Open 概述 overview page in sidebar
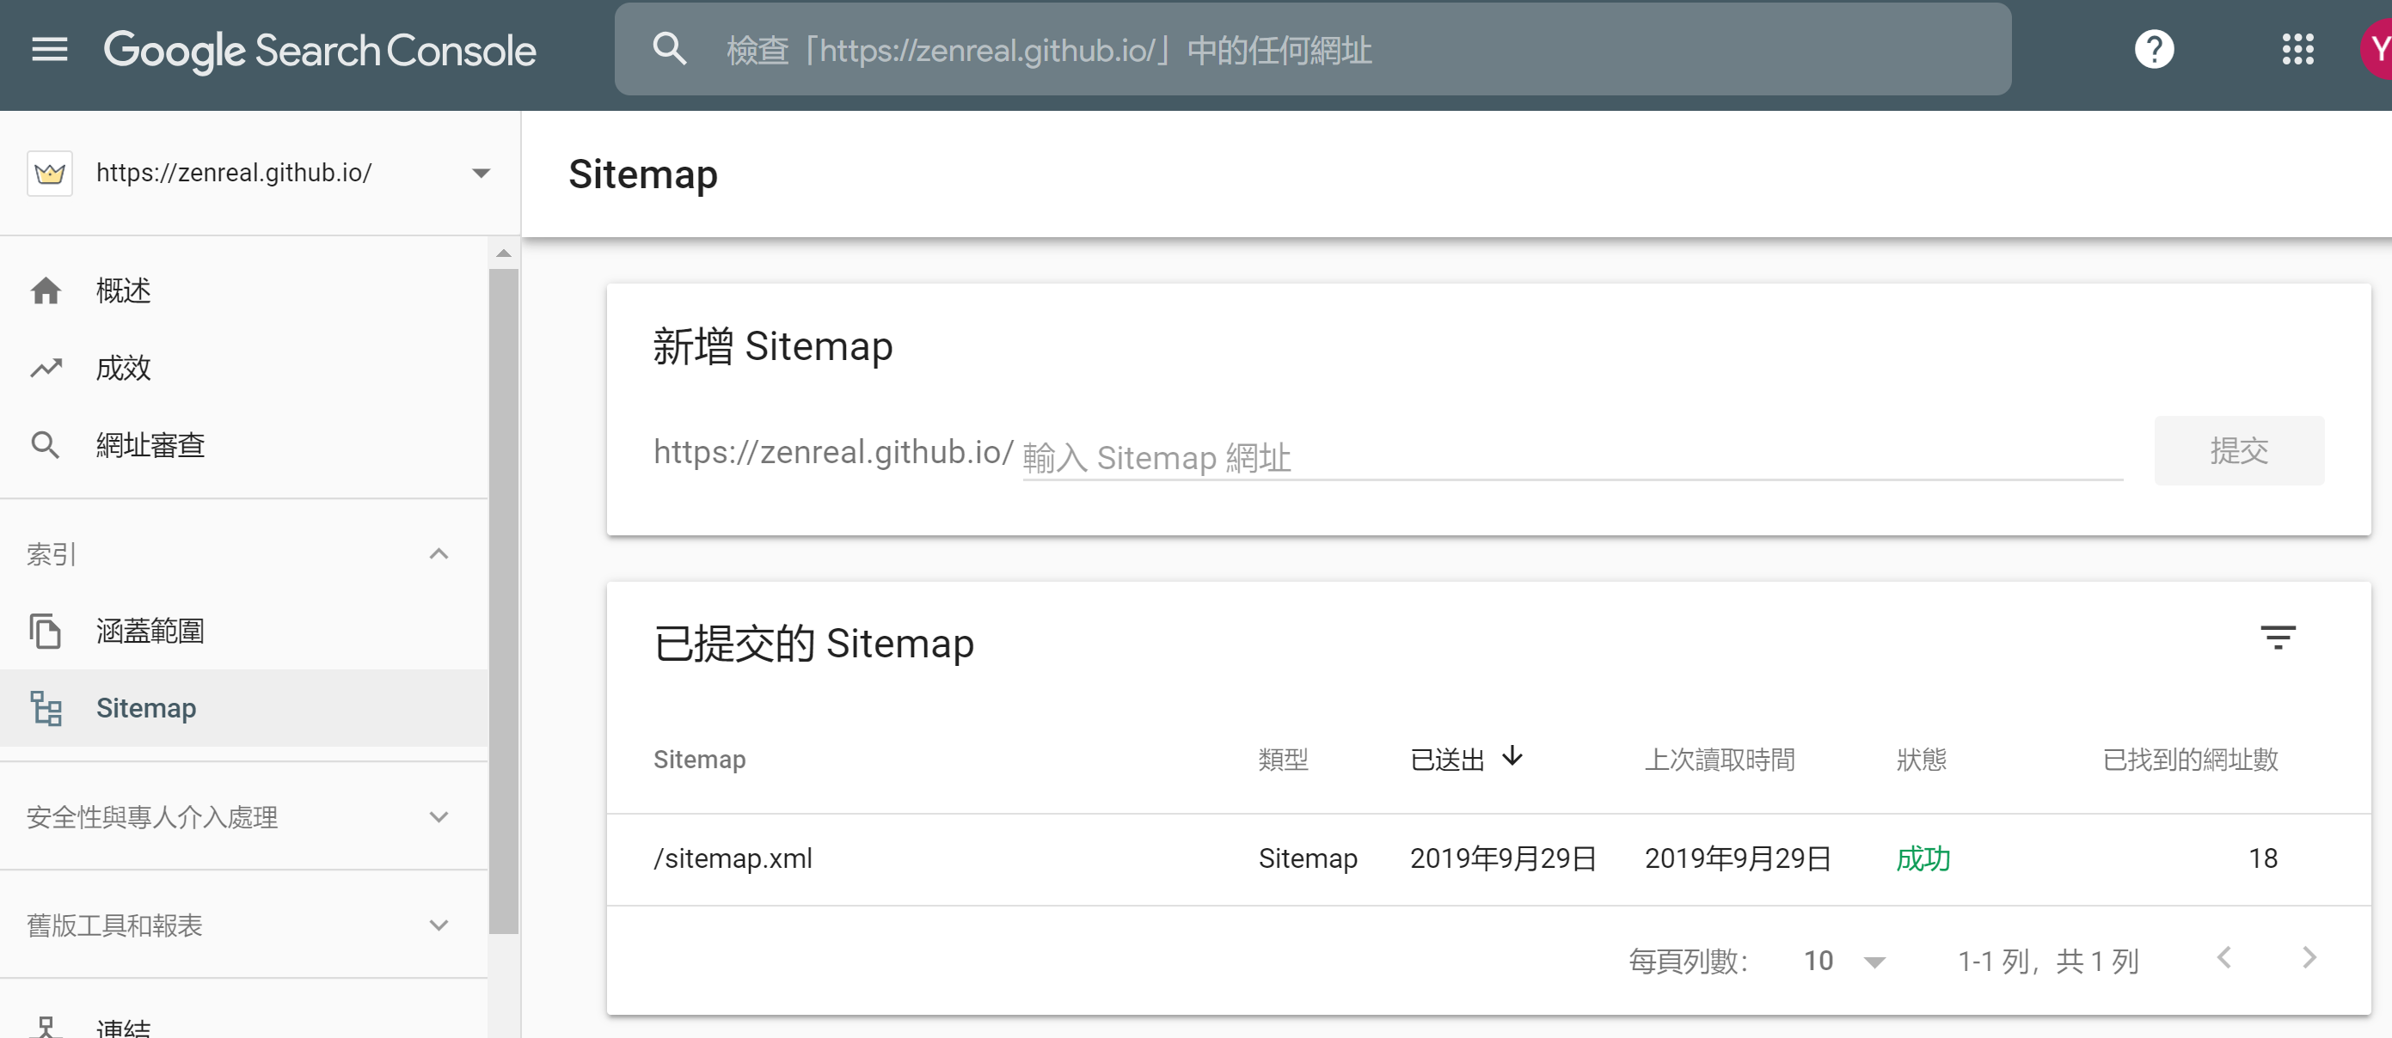Screen dimensions: 2392x1038 tap(123, 290)
